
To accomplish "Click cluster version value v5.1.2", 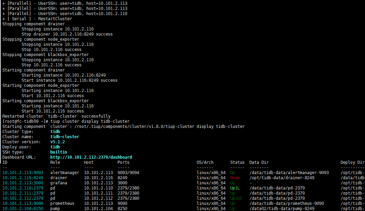I will coord(58,142).
